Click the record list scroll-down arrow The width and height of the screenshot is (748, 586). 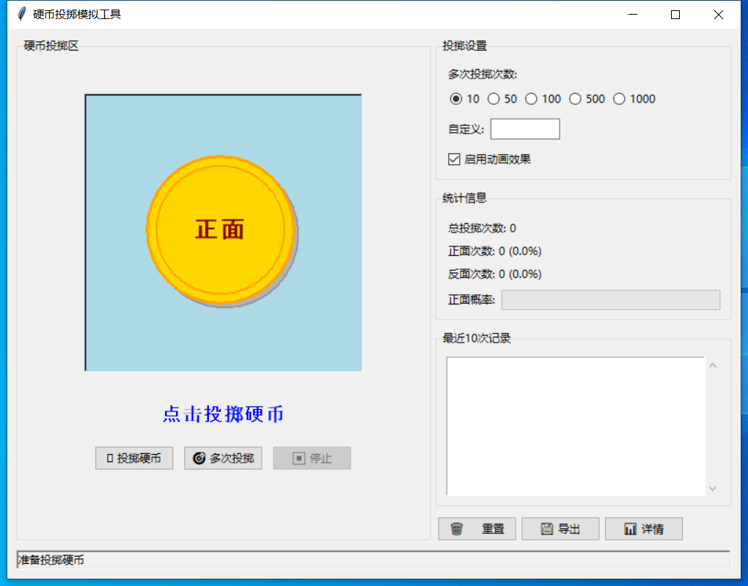click(713, 488)
